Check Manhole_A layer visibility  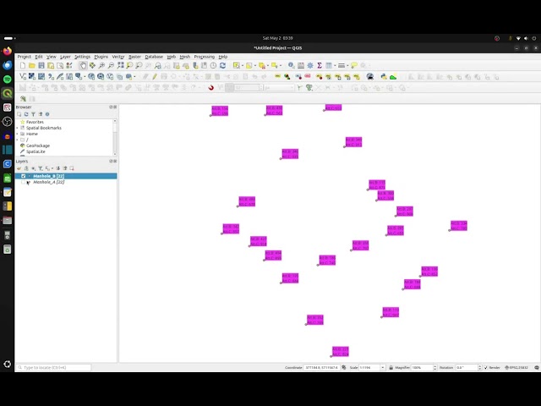(24, 182)
